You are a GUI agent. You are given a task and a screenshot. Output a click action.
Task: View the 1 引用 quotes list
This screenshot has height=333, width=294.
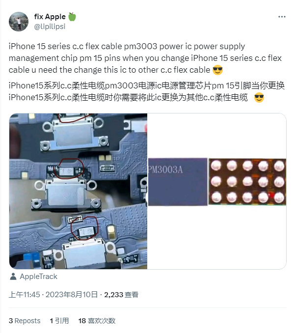(x=59, y=320)
